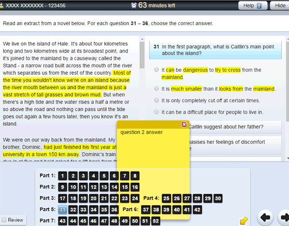This screenshot has width=289, height=226.
Task: Jump to question 2
Action: point(73,176)
